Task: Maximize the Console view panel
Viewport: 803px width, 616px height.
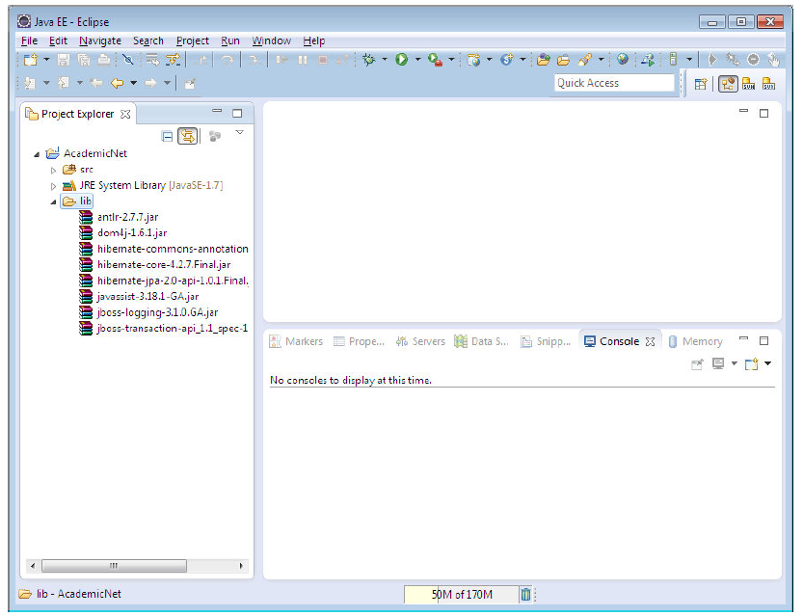Action: coord(763,341)
